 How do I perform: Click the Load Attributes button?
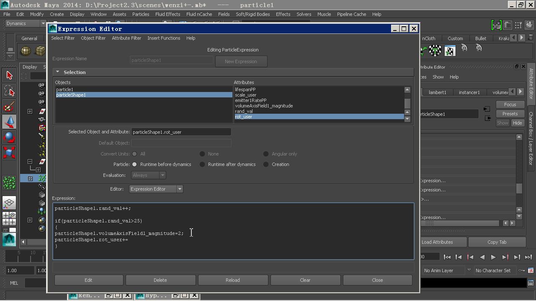coord(443,242)
